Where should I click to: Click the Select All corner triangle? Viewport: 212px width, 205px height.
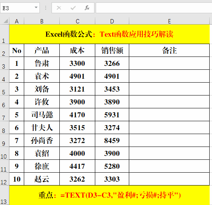tap(5, 21)
